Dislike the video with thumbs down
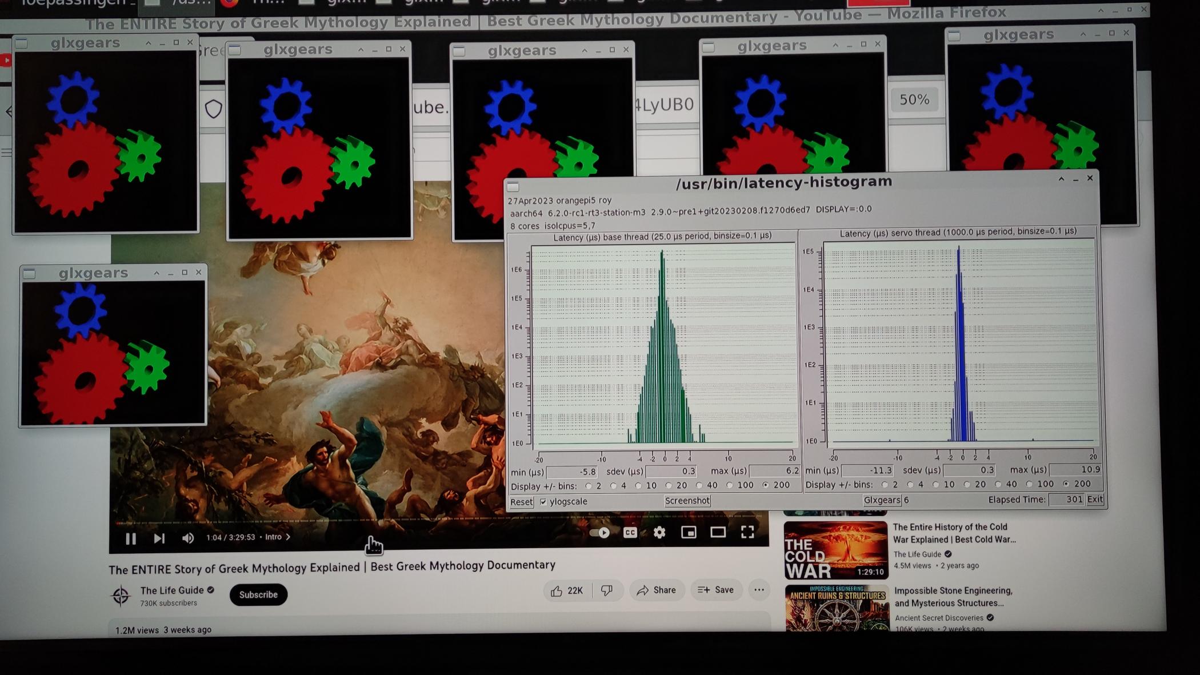 [607, 590]
